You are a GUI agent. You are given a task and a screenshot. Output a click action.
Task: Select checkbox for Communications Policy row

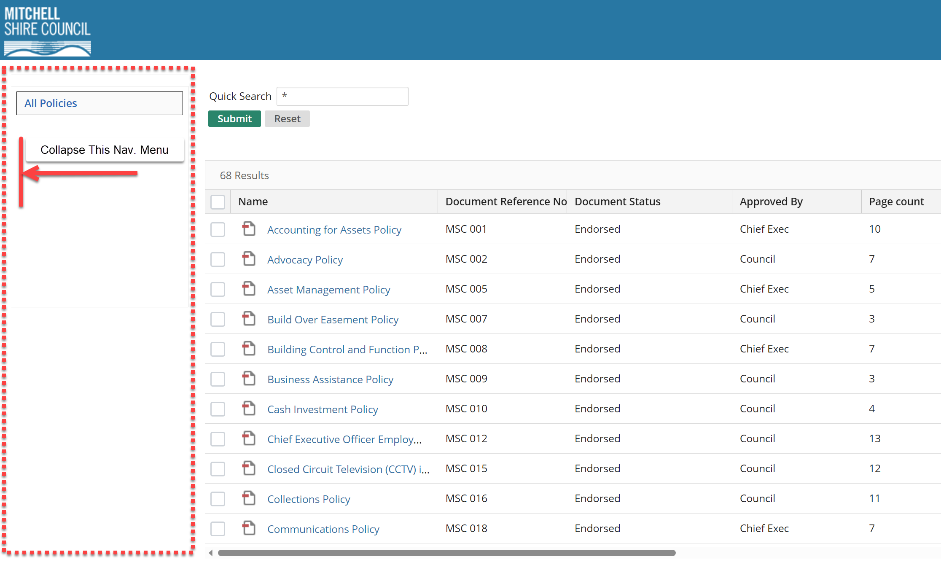tap(218, 529)
